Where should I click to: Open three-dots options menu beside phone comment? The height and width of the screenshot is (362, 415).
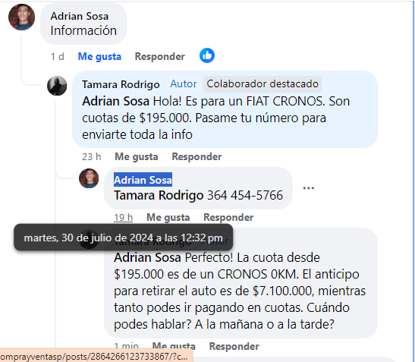point(308,188)
